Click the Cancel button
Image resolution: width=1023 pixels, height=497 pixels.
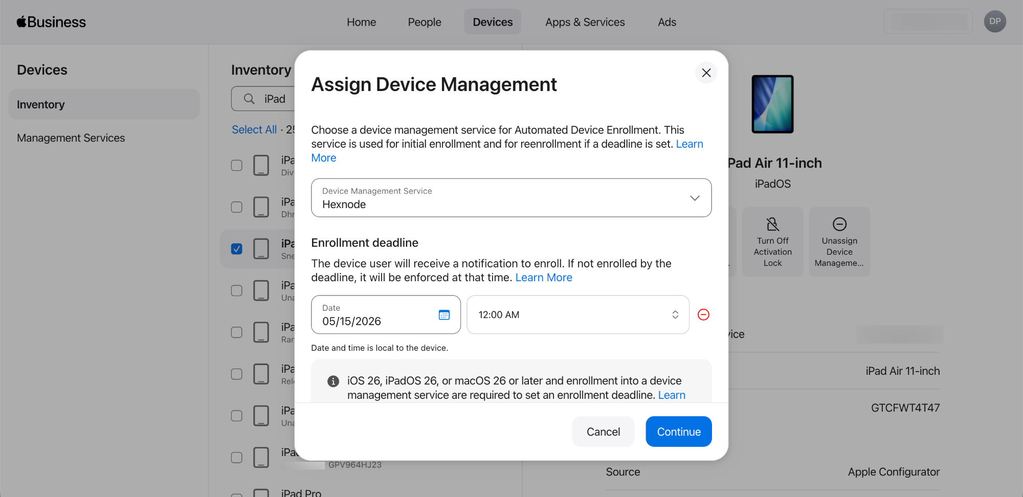pyautogui.click(x=604, y=432)
